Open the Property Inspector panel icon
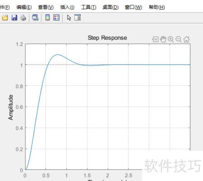Viewport: 203px width, 181px height. pos(78,18)
